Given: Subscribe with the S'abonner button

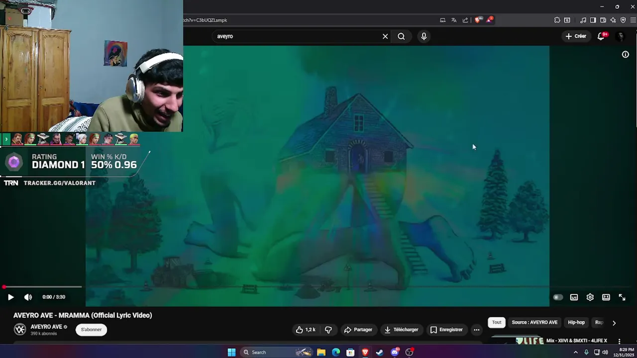Looking at the screenshot, I should click(x=92, y=330).
